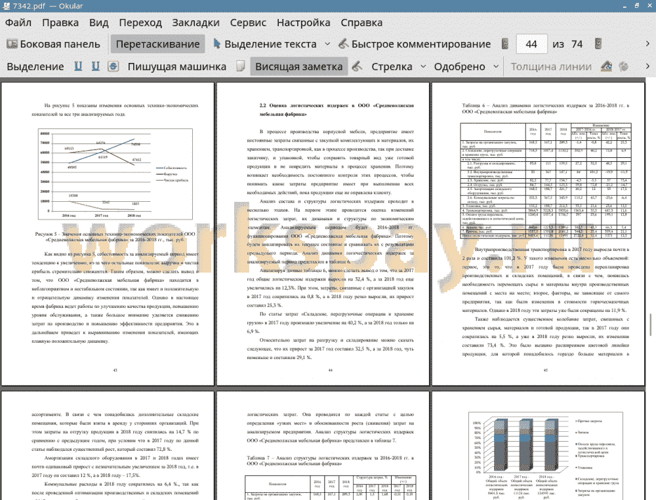The image size is (656, 500).
Task: Click the Быстрое комментирование button
Action: pyautogui.click(x=415, y=44)
